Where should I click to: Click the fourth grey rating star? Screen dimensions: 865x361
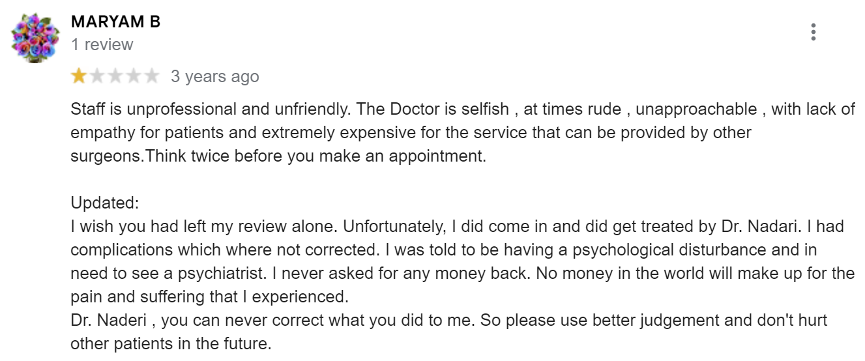point(133,77)
